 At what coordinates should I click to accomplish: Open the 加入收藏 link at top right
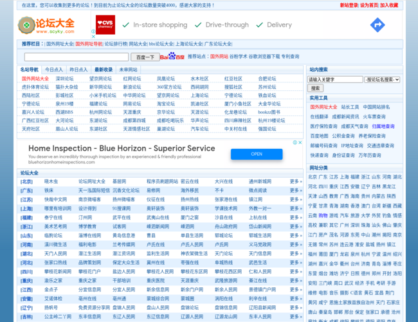coord(389,5)
